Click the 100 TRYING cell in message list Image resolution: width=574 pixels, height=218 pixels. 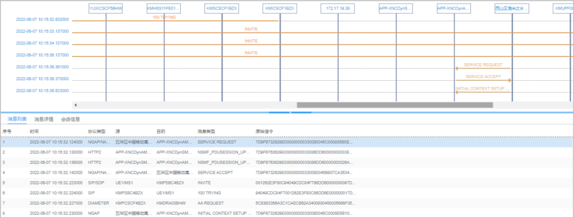(x=208, y=192)
